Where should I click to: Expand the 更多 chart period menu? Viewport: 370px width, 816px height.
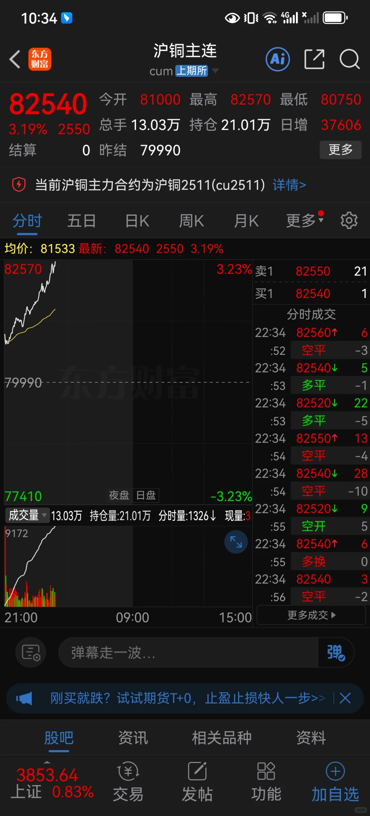(305, 220)
